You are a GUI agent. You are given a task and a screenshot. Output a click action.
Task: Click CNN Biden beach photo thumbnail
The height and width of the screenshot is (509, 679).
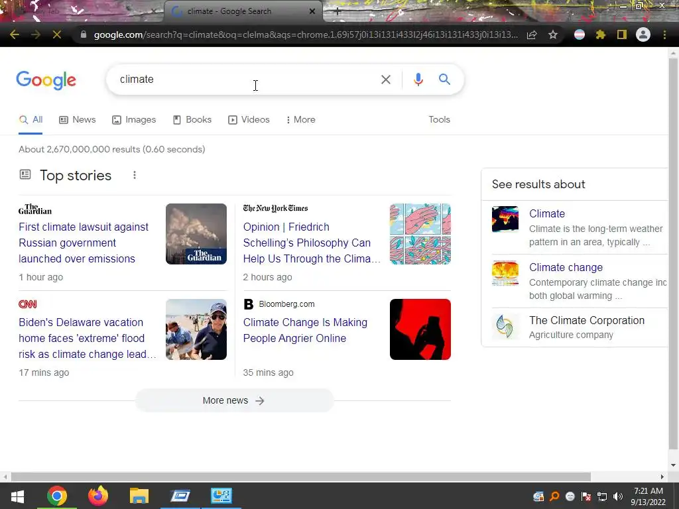196,329
